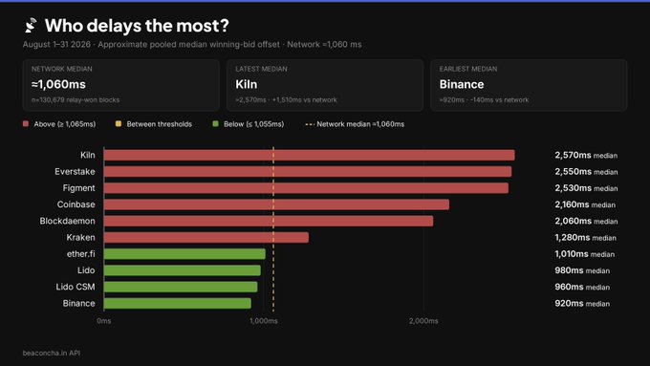
Task: Click the Figment red bar
Action: pyautogui.click(x=306, y=188)
